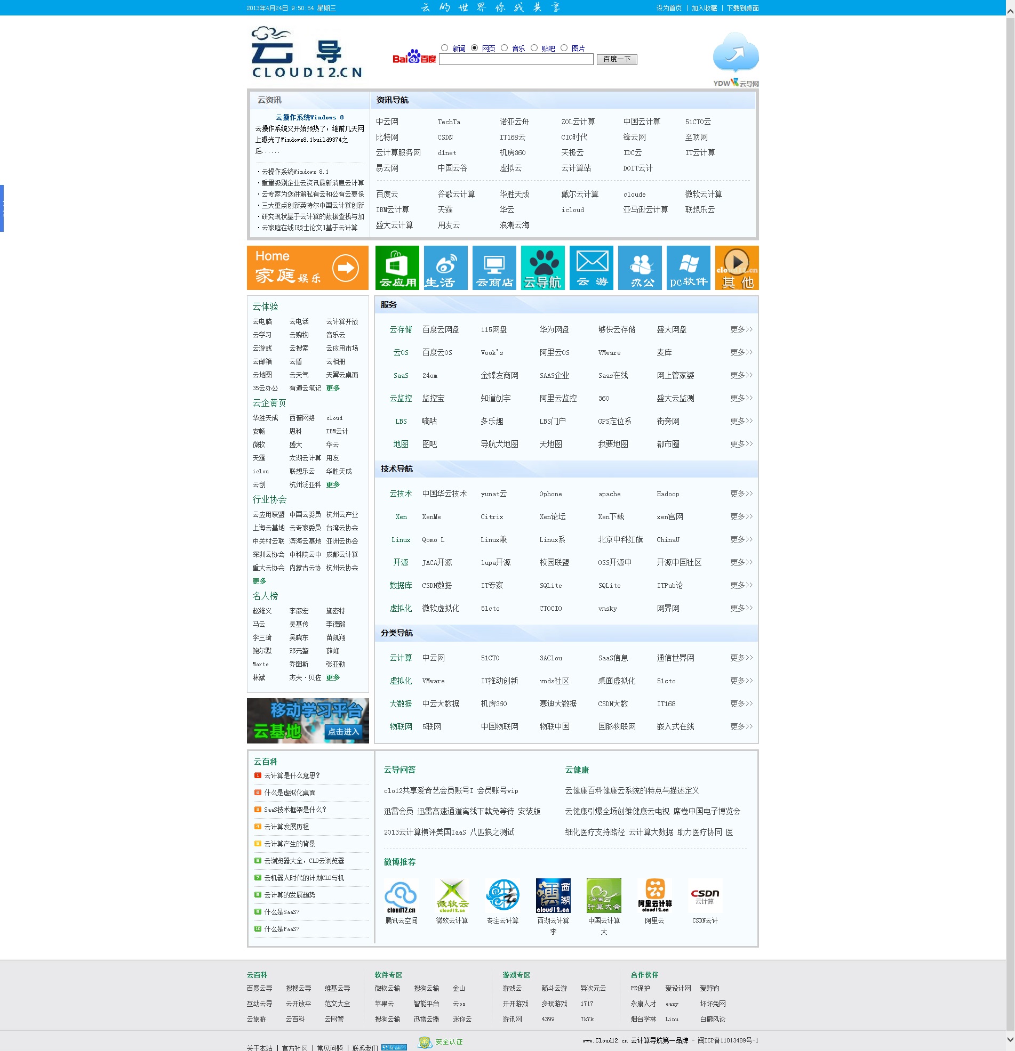Expand 更多>> in the 云监控 row
Image resolution: width=1015 pixels, height=1051 pixels.
[741, 399]
